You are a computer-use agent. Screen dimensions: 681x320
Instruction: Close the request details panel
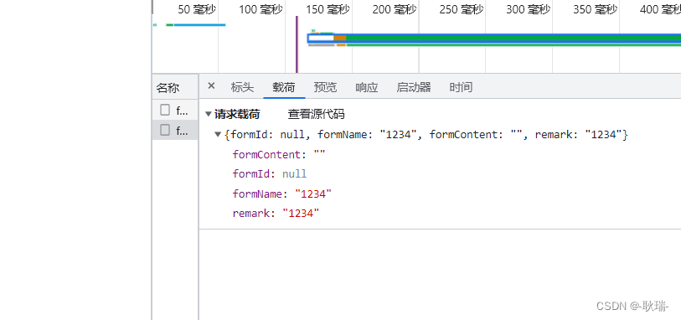[211, 86]
